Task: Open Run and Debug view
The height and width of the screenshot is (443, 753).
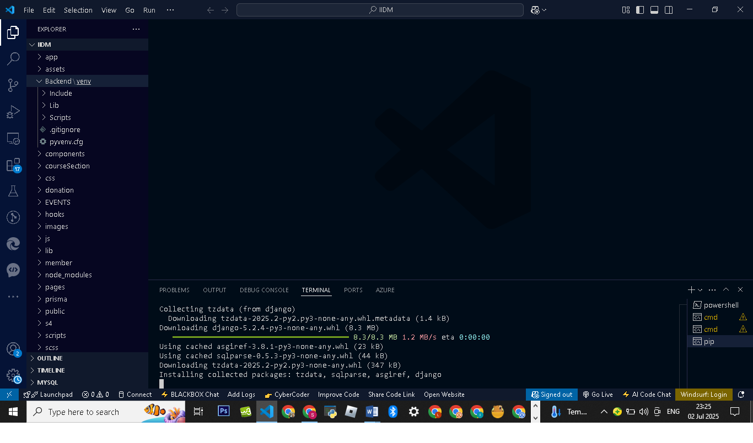Action: 13,112
